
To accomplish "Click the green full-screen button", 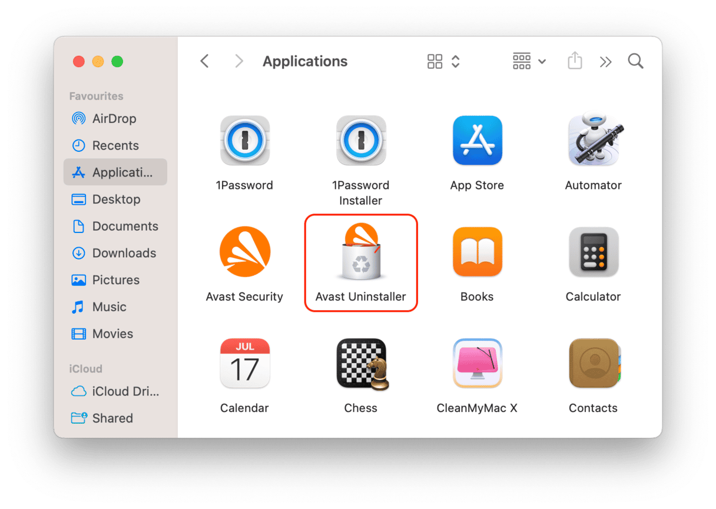I will pyautogui.click(x=117, y=61).
